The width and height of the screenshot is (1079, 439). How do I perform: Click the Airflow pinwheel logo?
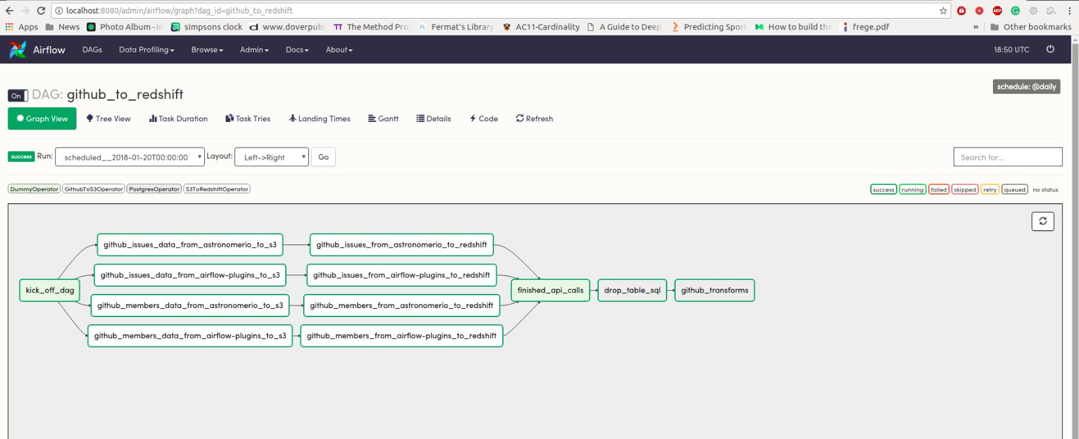[x=18, y=49]
